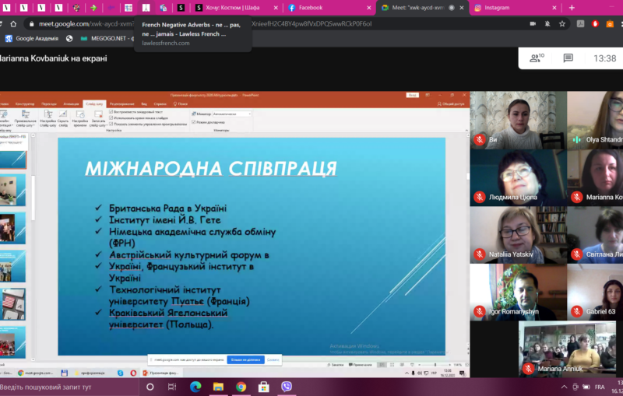The width and height of the screenshot is (623, 396).
Task: Launch Viber from the Windows taskbar
Action: click(x=286, y=387)
